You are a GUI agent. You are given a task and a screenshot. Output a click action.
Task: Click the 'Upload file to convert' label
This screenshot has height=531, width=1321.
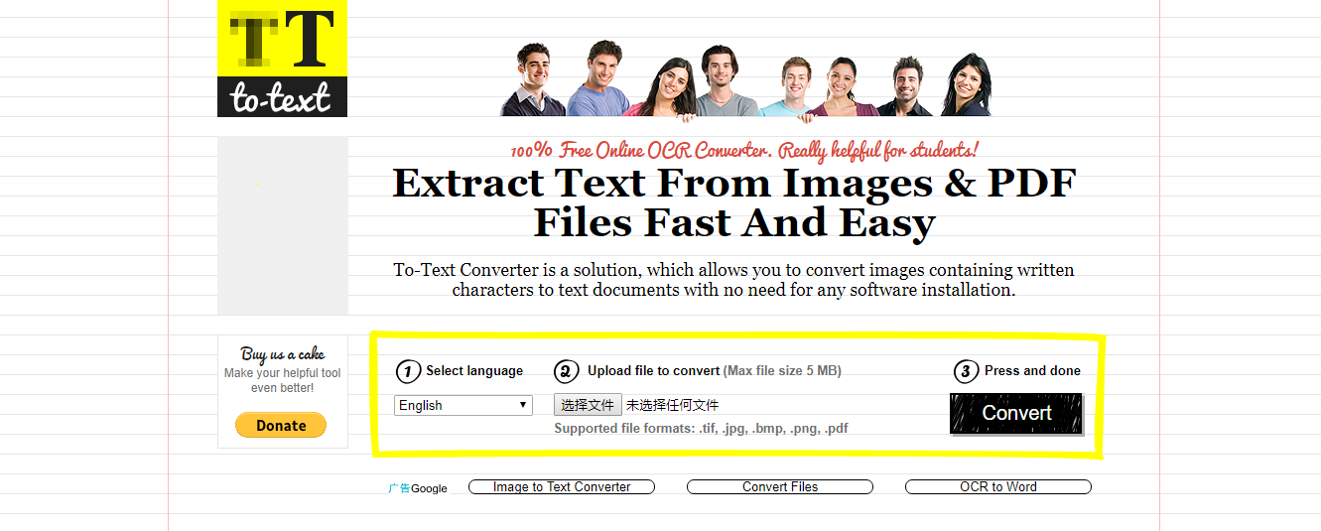pos(653,371)
